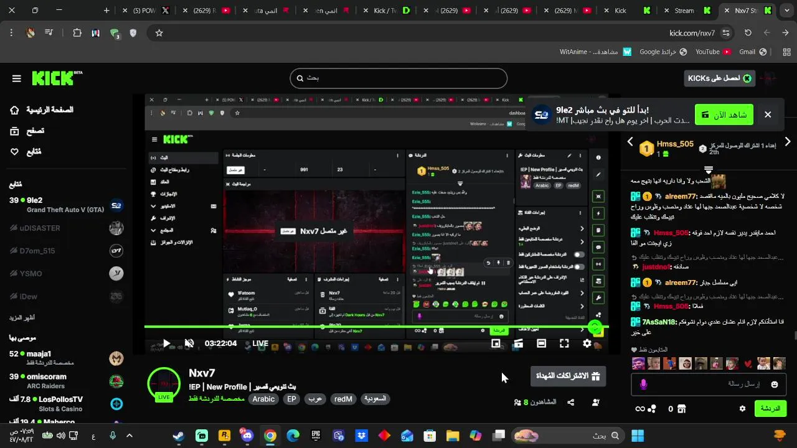Open chat settings gear icon
797x448 pixels.
[742, 409]
